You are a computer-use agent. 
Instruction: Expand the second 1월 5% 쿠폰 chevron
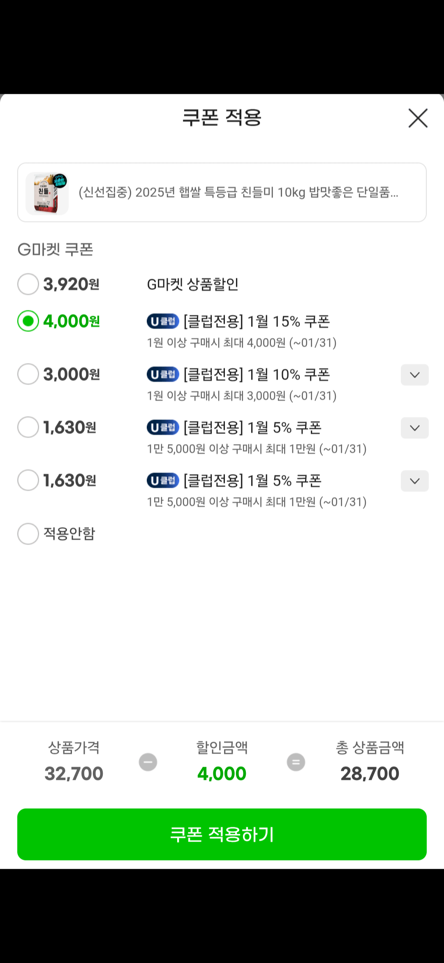(x=414, y=481)
